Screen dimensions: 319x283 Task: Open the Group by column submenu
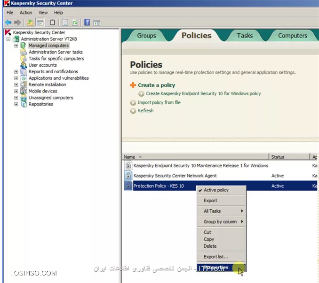click(221, 222)
